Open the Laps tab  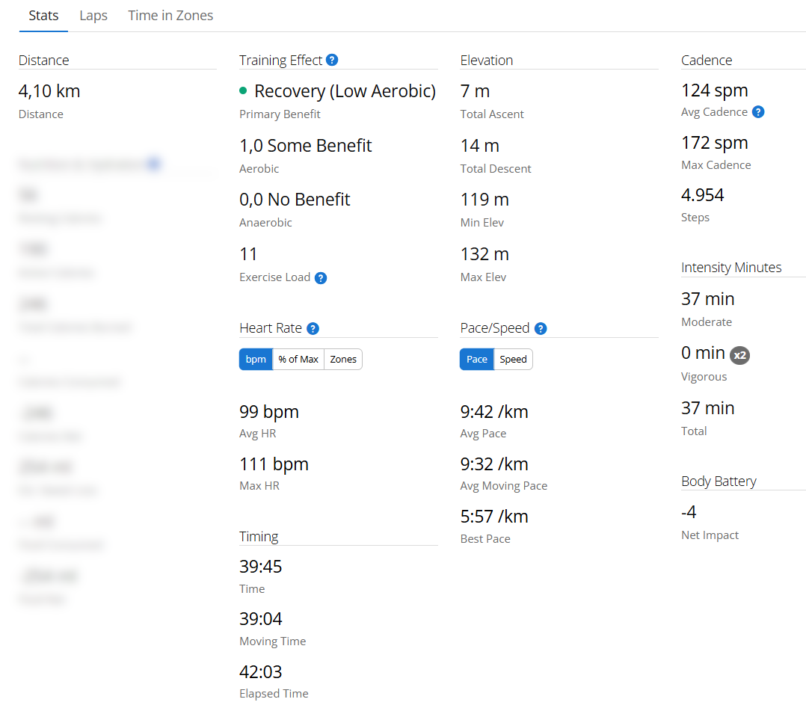93,16
